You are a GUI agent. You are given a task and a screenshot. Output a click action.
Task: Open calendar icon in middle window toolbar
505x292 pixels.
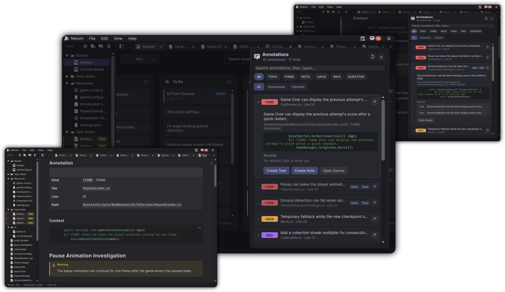362,38
